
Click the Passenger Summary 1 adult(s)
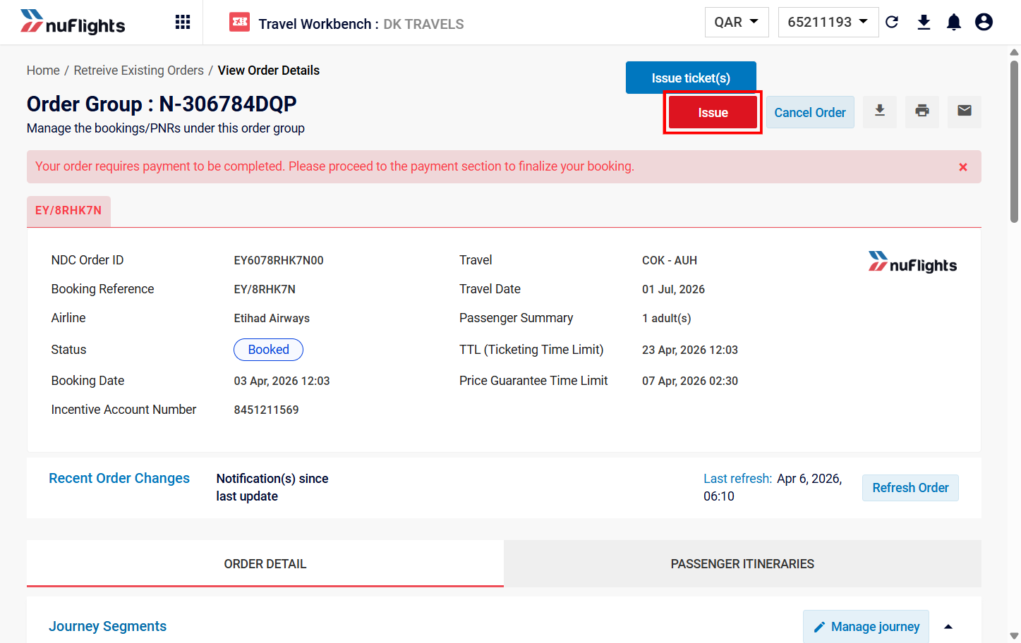pos(666,319)
